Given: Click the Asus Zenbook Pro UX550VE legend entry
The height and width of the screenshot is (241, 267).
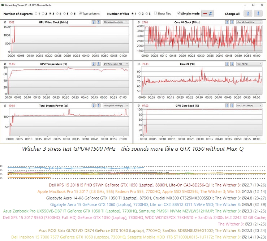Looking at the screenshot, I should 134,211.
